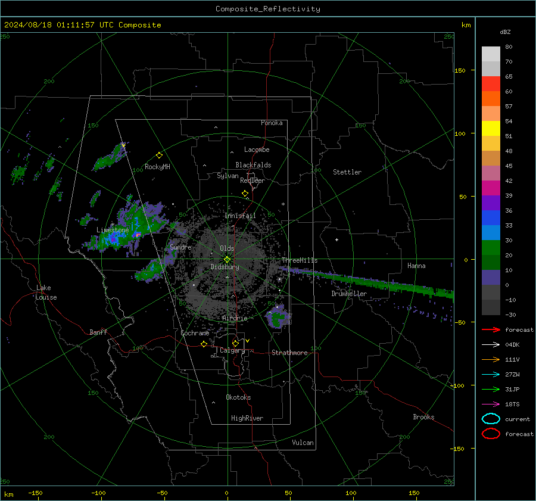Image resolution: width=536 pixels, height=501 pixels.
Task: Click the yellow V marker right of Calgary diamond
Action: [248, 341]
